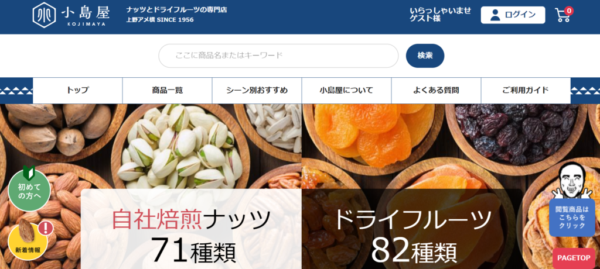Click the 検索 search button
This screenshot has width=600, height=269.
tap(425, 56)
